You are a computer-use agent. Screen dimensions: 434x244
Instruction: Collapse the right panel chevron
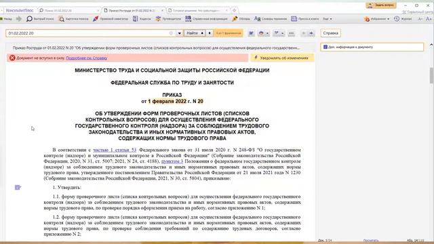pos(431,45)
